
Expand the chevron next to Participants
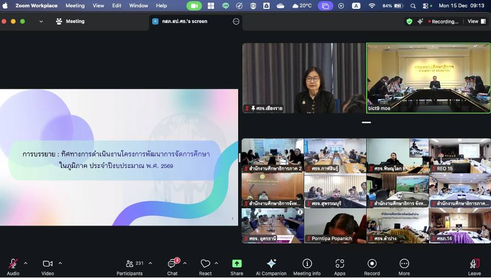151,263
